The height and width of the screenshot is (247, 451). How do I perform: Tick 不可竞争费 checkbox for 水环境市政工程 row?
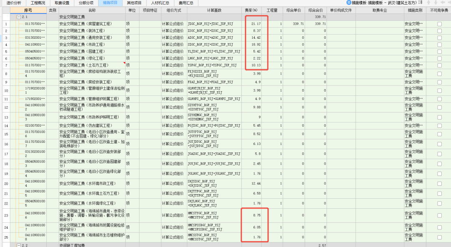click(x=439, y=184)
